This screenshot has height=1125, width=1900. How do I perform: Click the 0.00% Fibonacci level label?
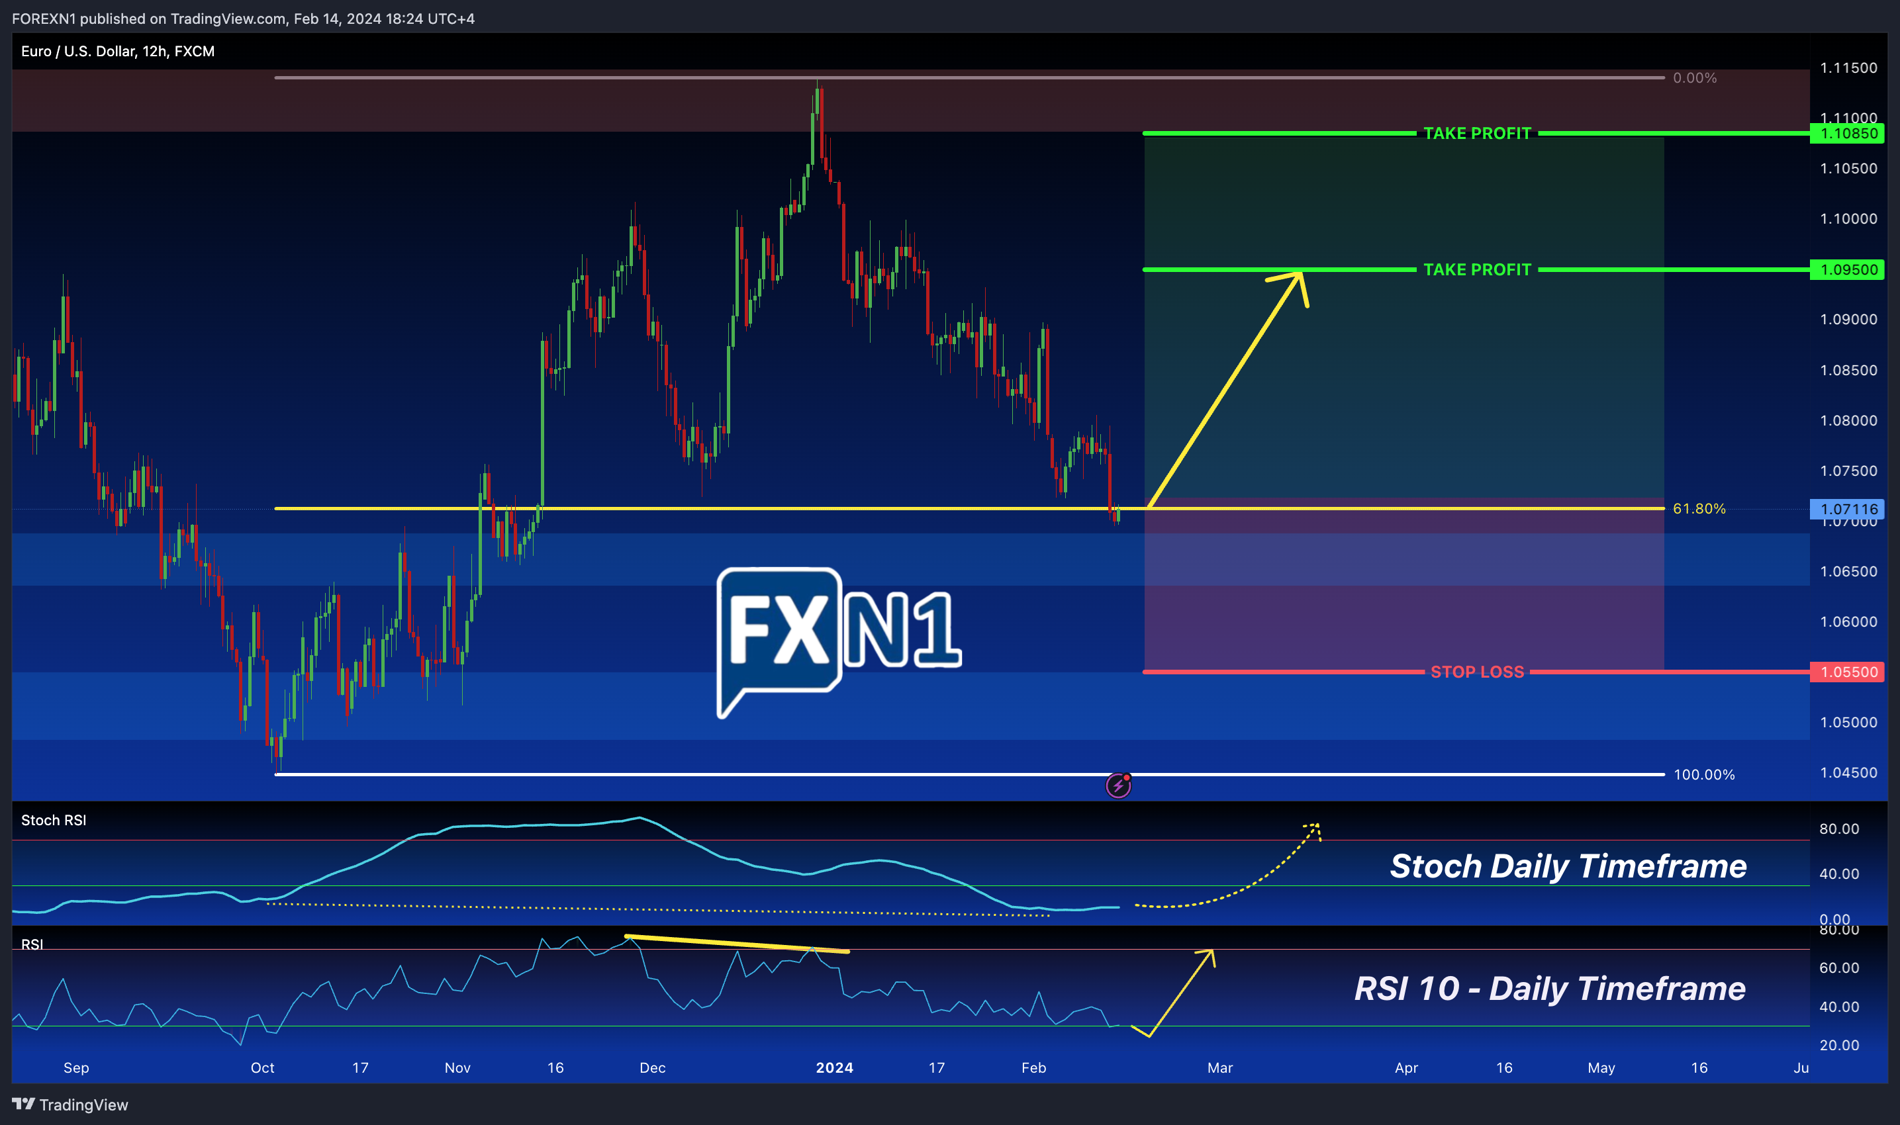coord(1695,78)
